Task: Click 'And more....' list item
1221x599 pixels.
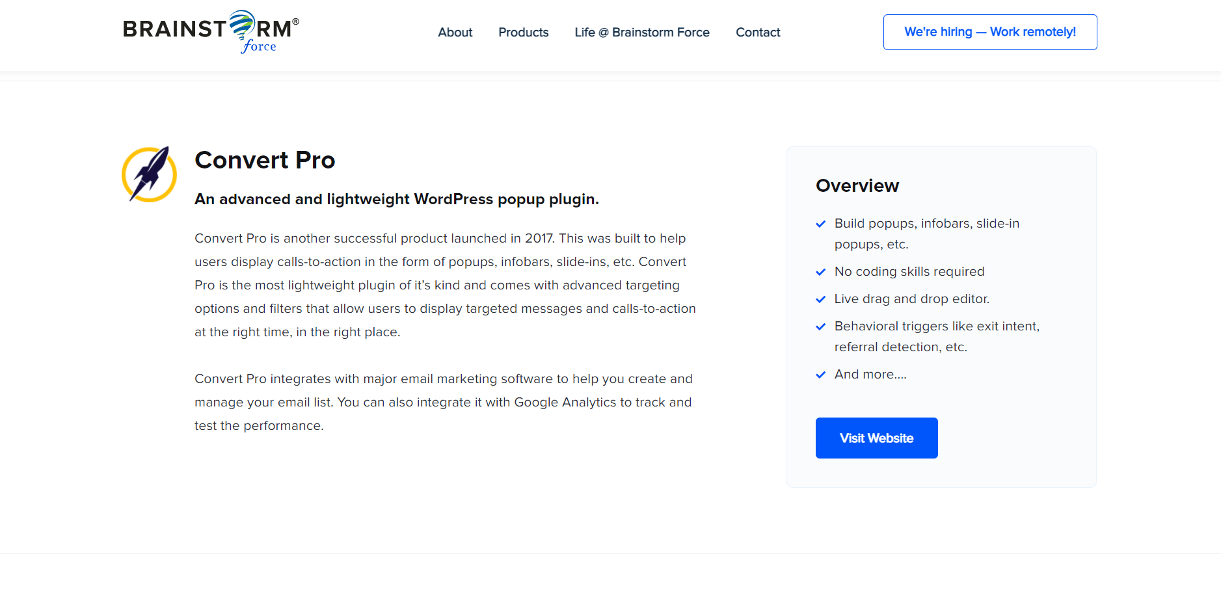Action: (x=870, y=375)
